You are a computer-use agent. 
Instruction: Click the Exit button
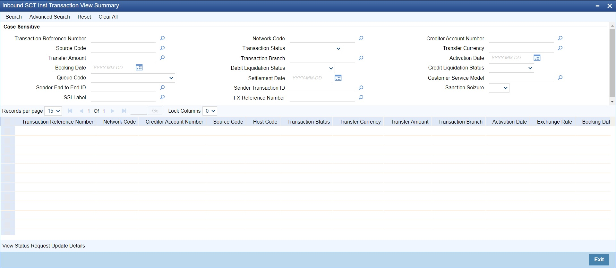(x=599, y=260)
